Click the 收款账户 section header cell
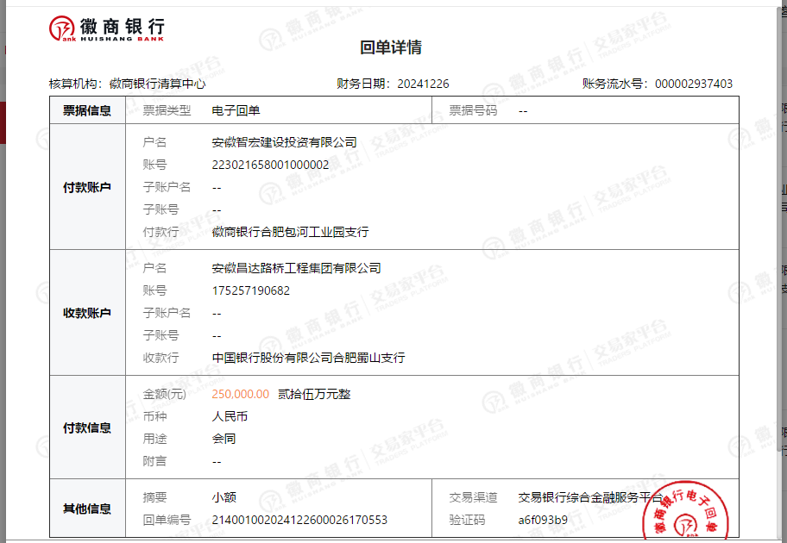Viewport: 787px width, 543px height. (87, 313)
